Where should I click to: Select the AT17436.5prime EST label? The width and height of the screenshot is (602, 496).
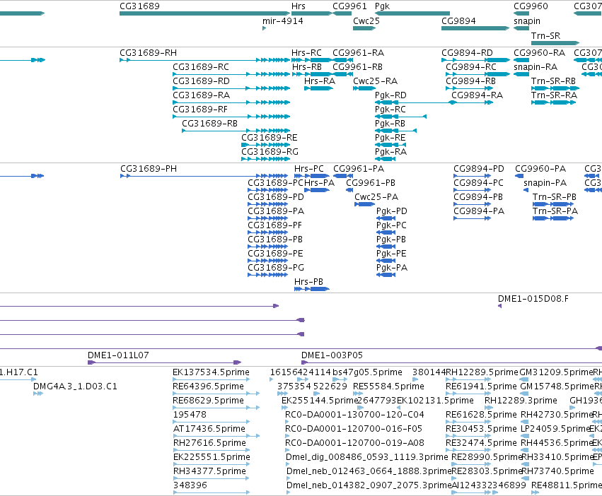[x=209, y=429]
